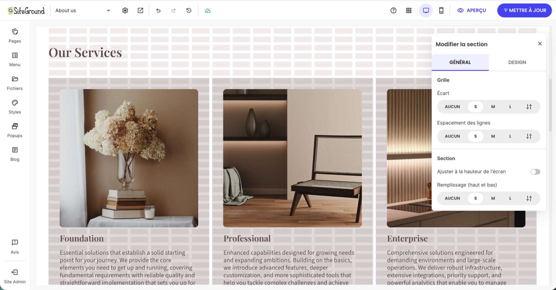
Task: Click the Our Services heading
Action: pos(85,53)
